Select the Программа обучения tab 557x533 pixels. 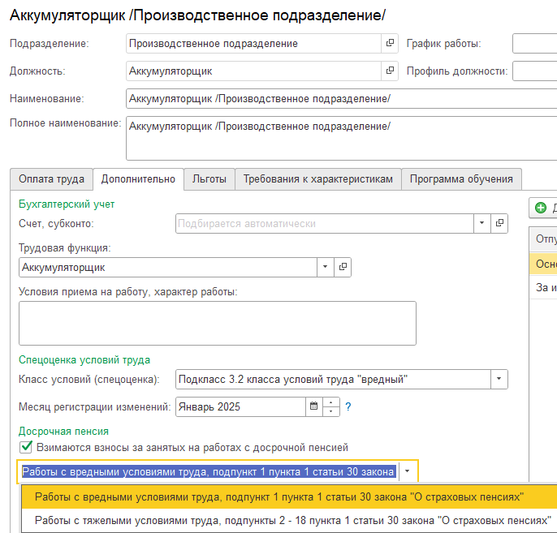click(461, 179)
